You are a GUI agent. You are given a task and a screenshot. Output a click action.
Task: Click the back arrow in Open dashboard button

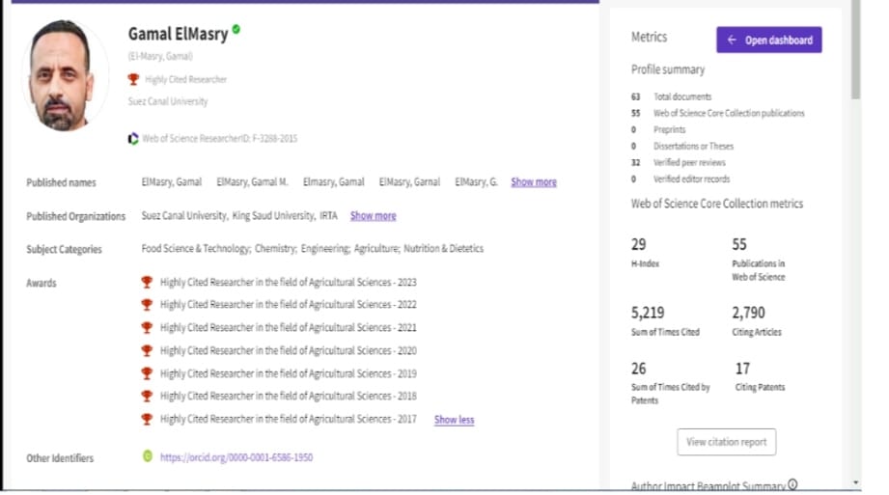[x=732, y=40]
